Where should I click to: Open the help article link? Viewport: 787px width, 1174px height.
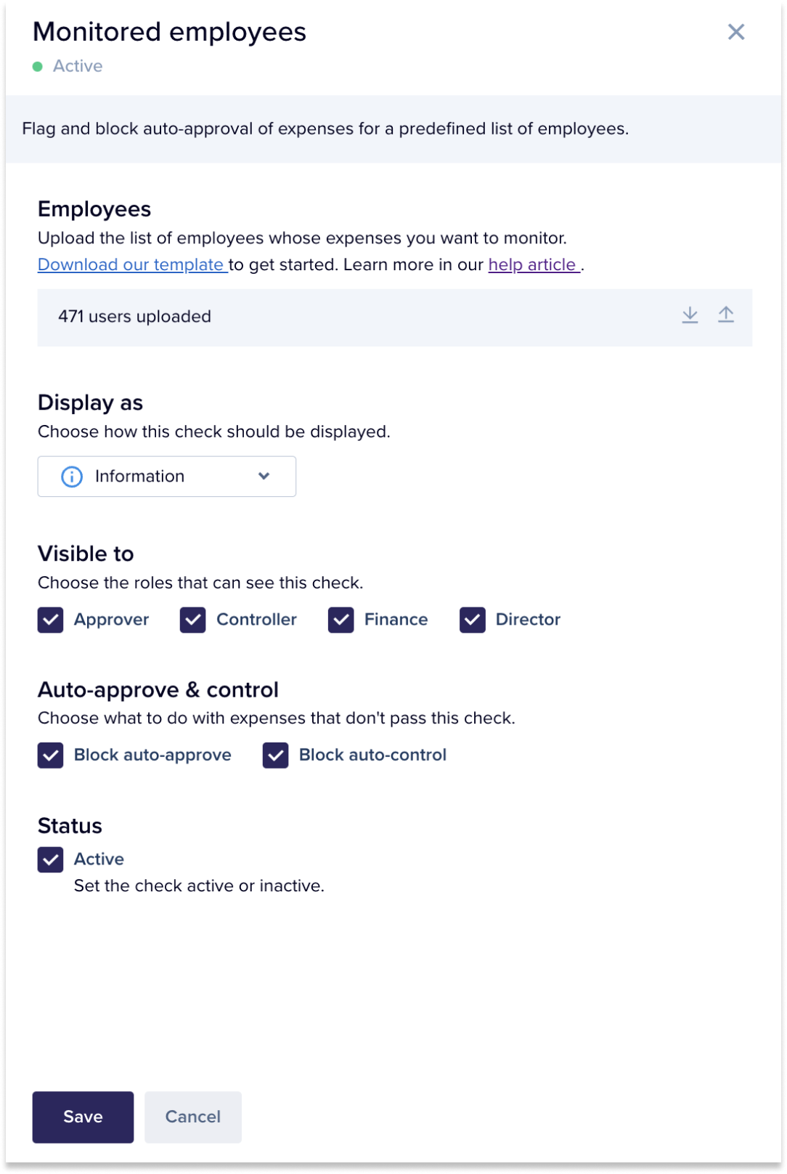533,265
